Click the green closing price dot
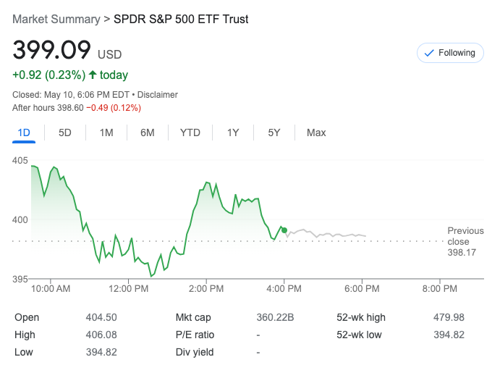The image size is (500, 365). (x=284, y=230)
